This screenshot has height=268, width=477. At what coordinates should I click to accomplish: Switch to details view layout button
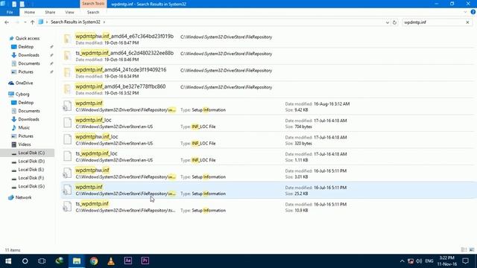464,250
